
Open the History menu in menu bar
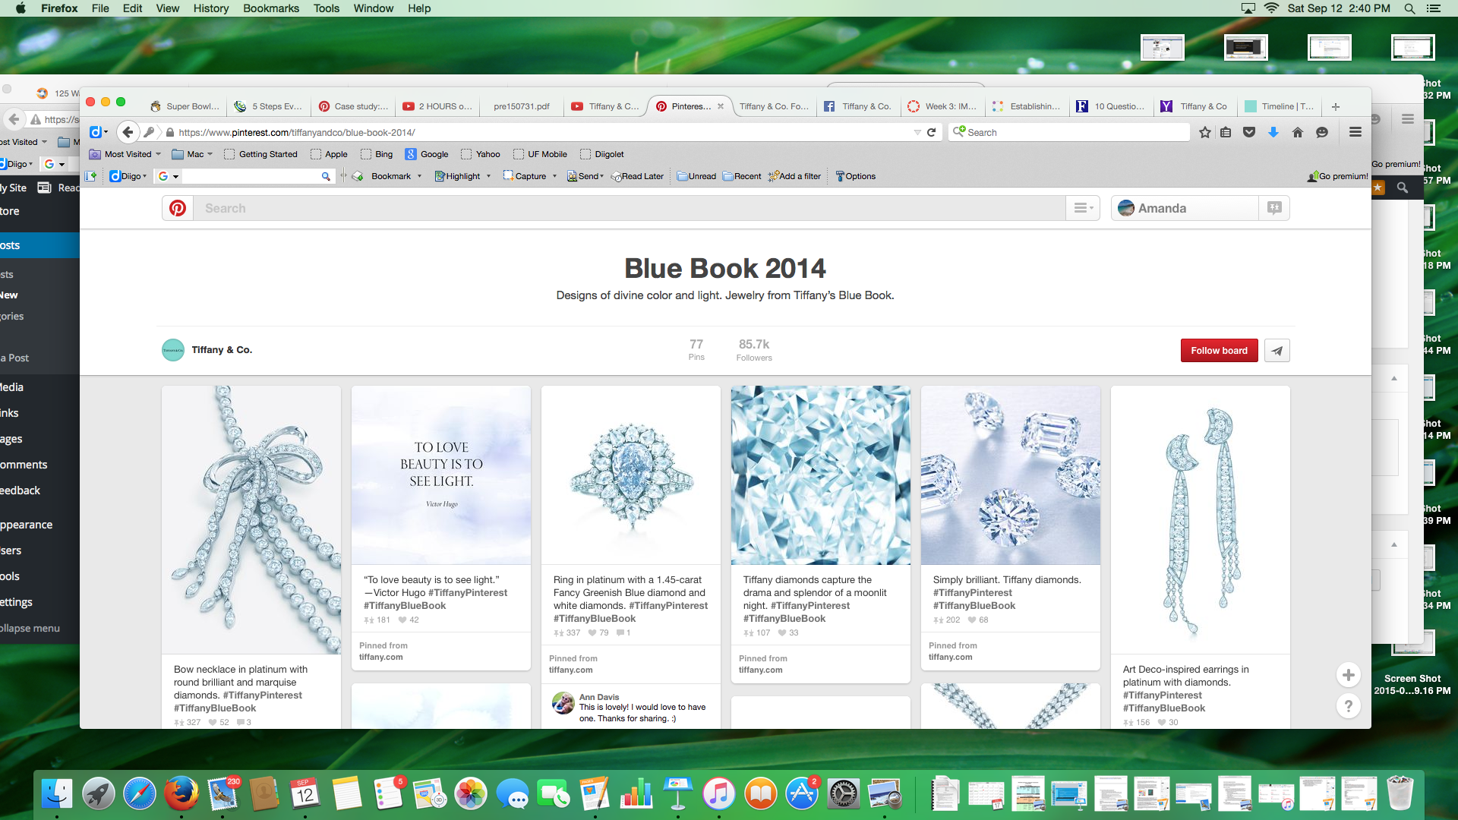point(210,8)
